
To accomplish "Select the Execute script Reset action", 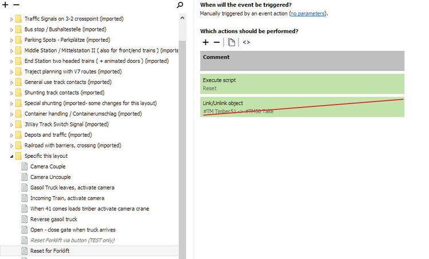I will click(x=302, y=84).
